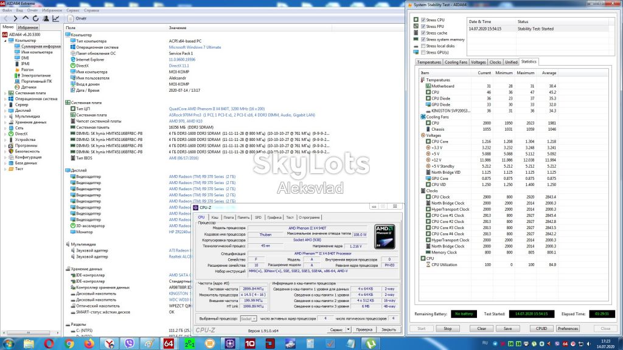This screenshot has height=350, width=623.
Task: Click the Save button in stability test
Action: coord(507,329)
